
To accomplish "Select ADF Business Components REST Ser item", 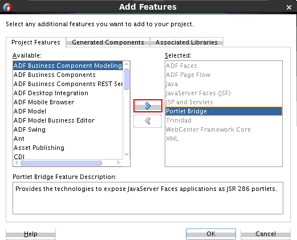I will 68,84.
